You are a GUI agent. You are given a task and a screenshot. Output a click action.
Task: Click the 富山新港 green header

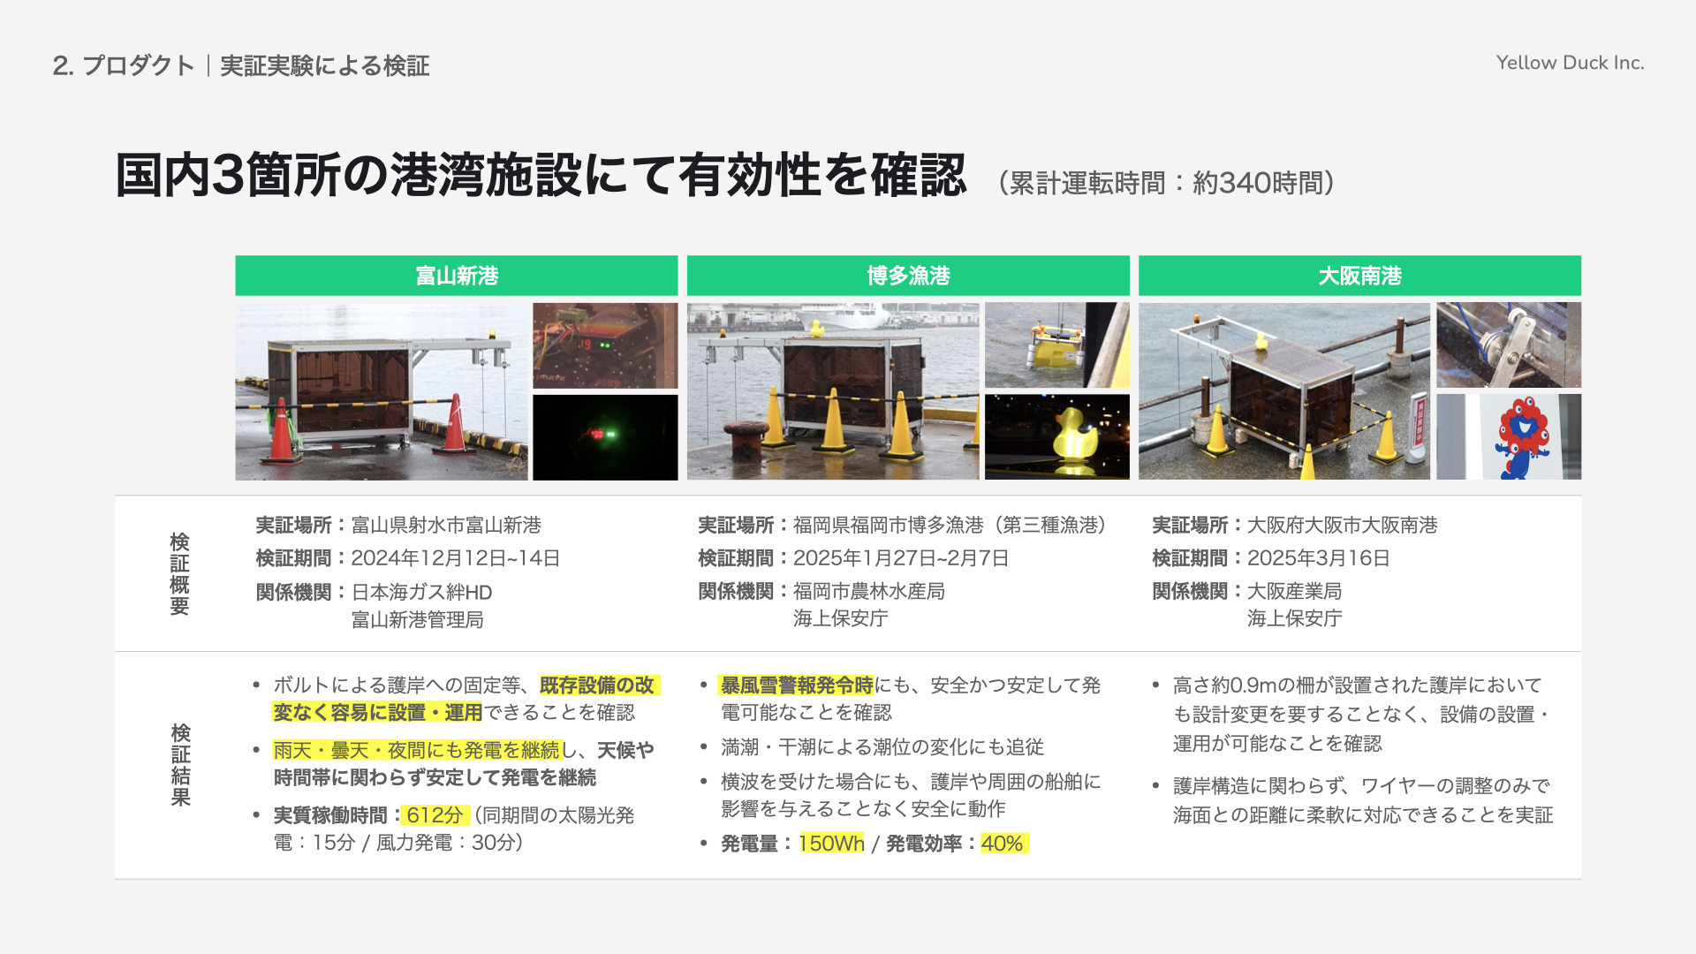(x=456, y=276)
